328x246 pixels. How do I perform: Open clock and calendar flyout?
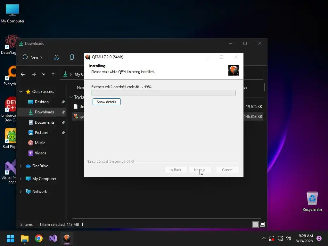coord(304,238)
